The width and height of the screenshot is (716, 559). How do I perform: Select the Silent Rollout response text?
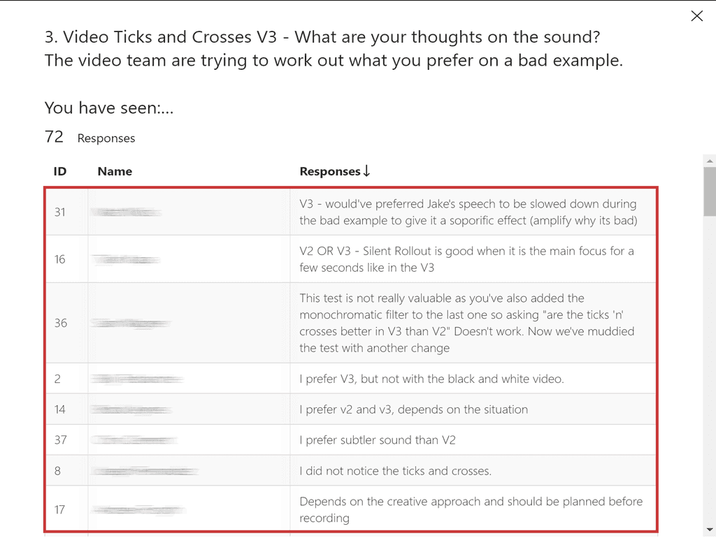point(466,259)
